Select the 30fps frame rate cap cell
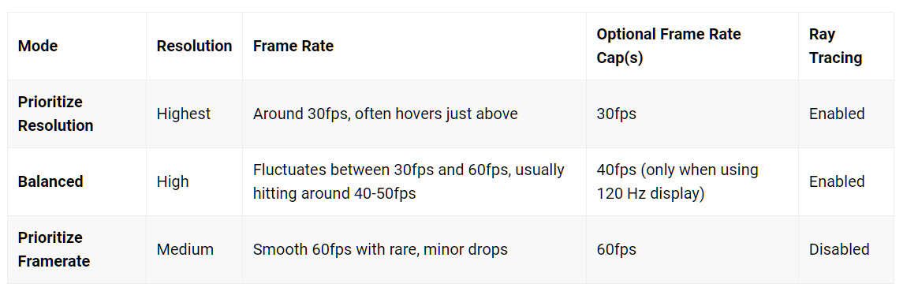 pos(616,114)
